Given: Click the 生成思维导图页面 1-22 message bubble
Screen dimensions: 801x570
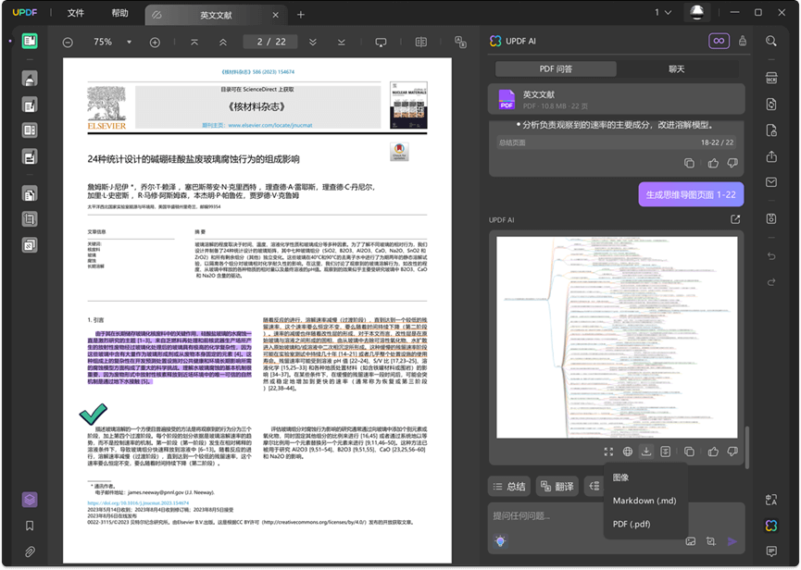Looking at the screenshot, I should pyautogui.click(x=691, y=194).
